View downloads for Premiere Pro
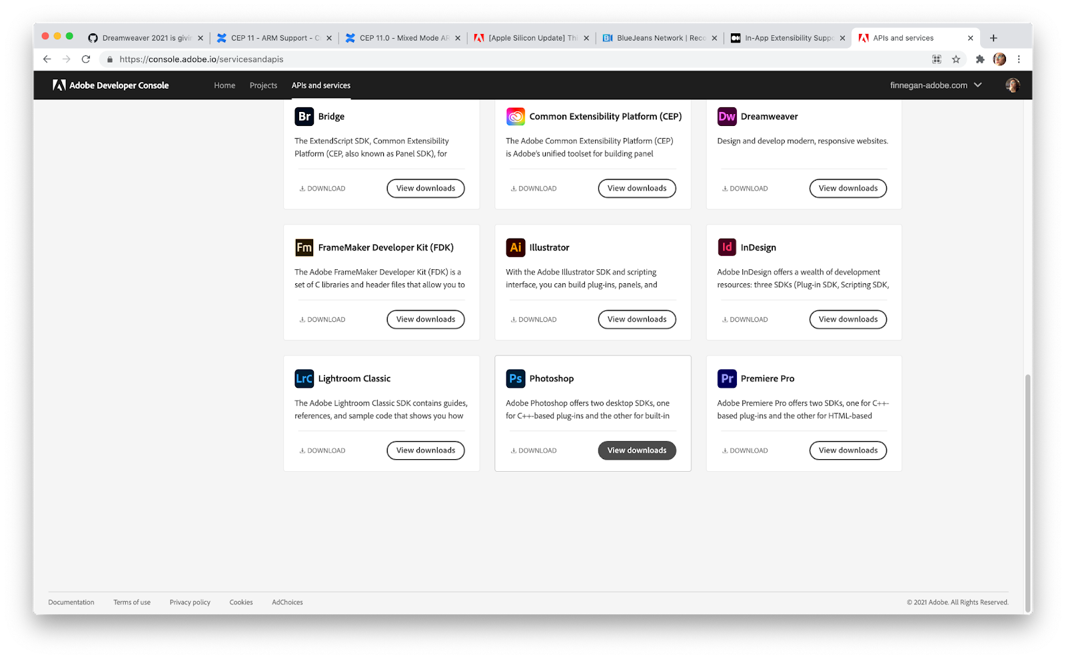 (x=848, y=450)
